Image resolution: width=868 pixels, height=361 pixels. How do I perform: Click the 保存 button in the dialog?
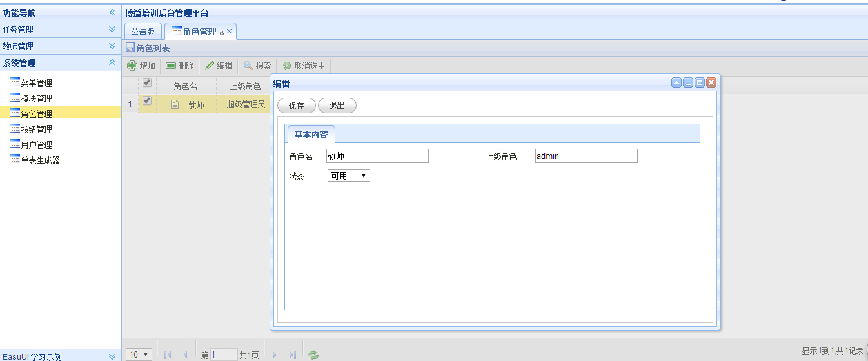click(297, 106)
